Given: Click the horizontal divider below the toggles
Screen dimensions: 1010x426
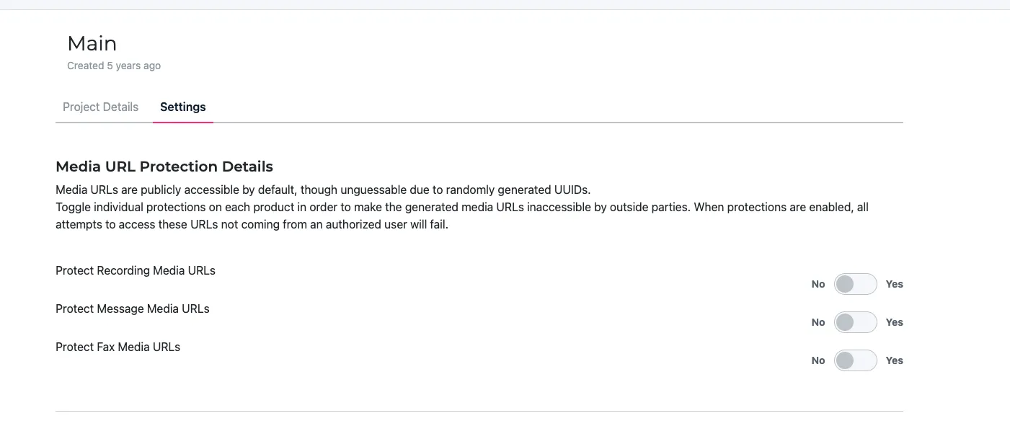Looking at the screenshot, I should click(x=479, y=411).
